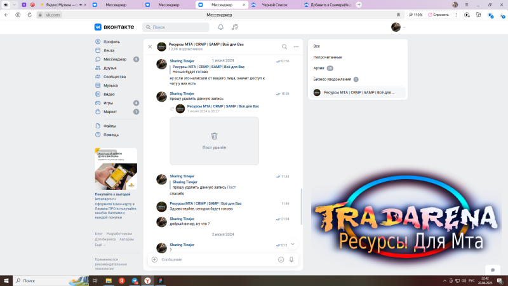Open Telegram from Windows taskbar
Viewport: 508px width, 286px height.
[x=135, y=280]
